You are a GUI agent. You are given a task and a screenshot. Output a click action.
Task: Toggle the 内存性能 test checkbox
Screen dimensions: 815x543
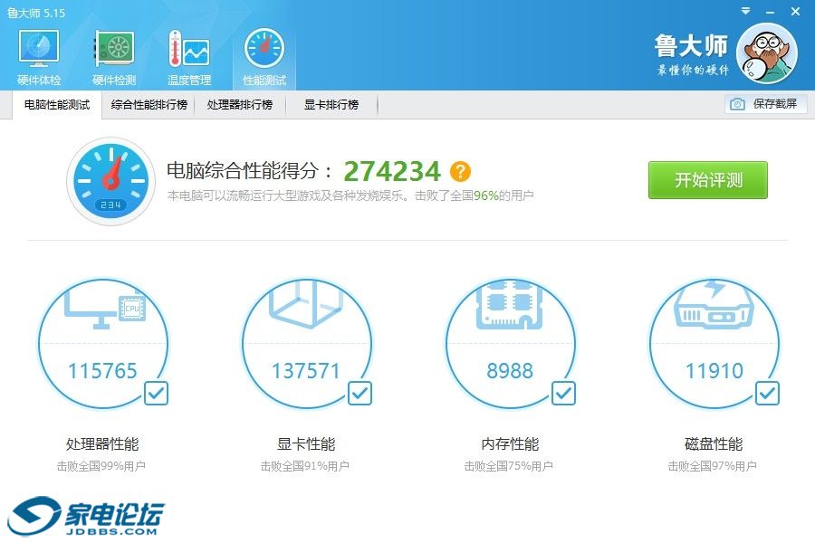pyautogui.click(x=563, y=393)
